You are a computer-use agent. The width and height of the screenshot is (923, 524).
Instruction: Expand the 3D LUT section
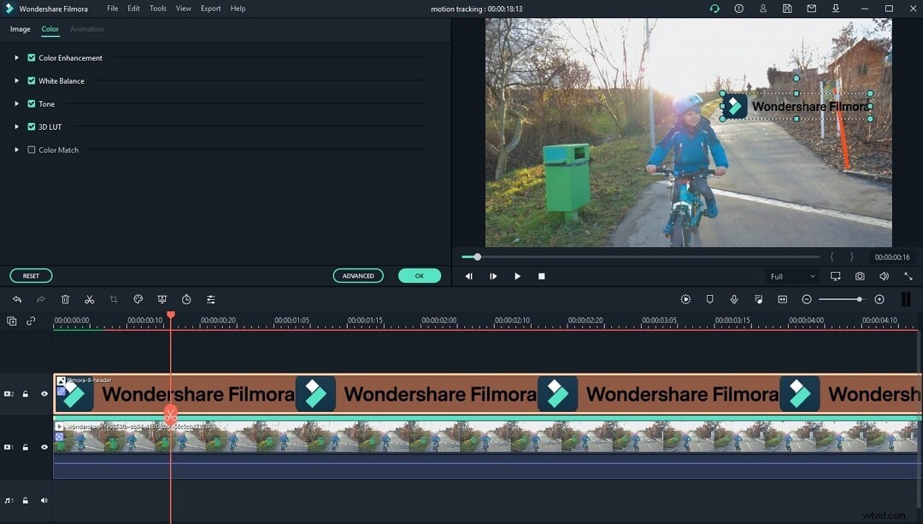point(15,127)
